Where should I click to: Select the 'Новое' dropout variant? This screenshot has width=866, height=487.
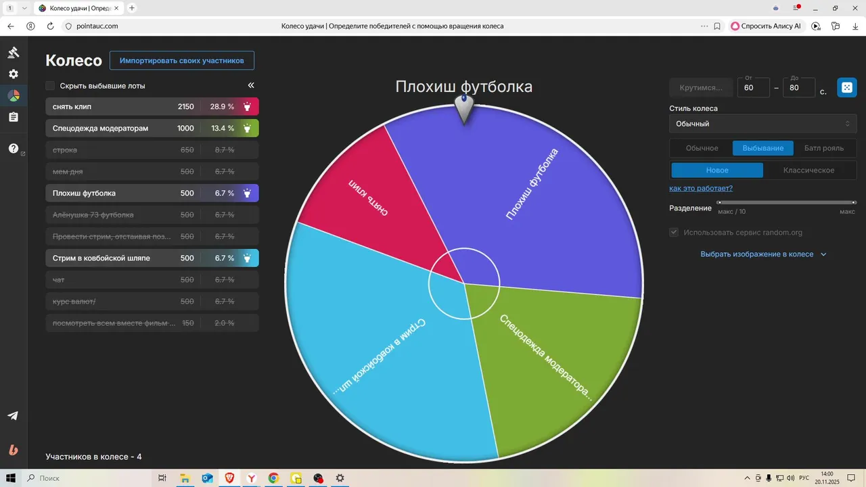pyautogui.click(x=717, y=170)
